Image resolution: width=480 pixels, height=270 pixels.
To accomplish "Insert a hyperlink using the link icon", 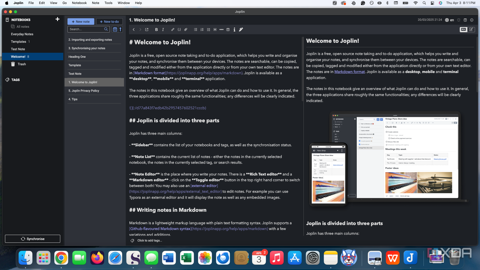I will [172, 29].
